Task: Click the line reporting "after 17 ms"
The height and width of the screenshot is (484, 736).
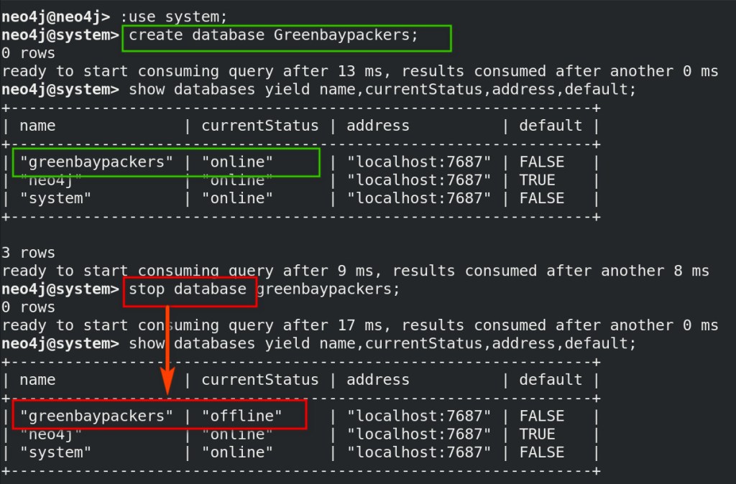Action: (359, 325)
